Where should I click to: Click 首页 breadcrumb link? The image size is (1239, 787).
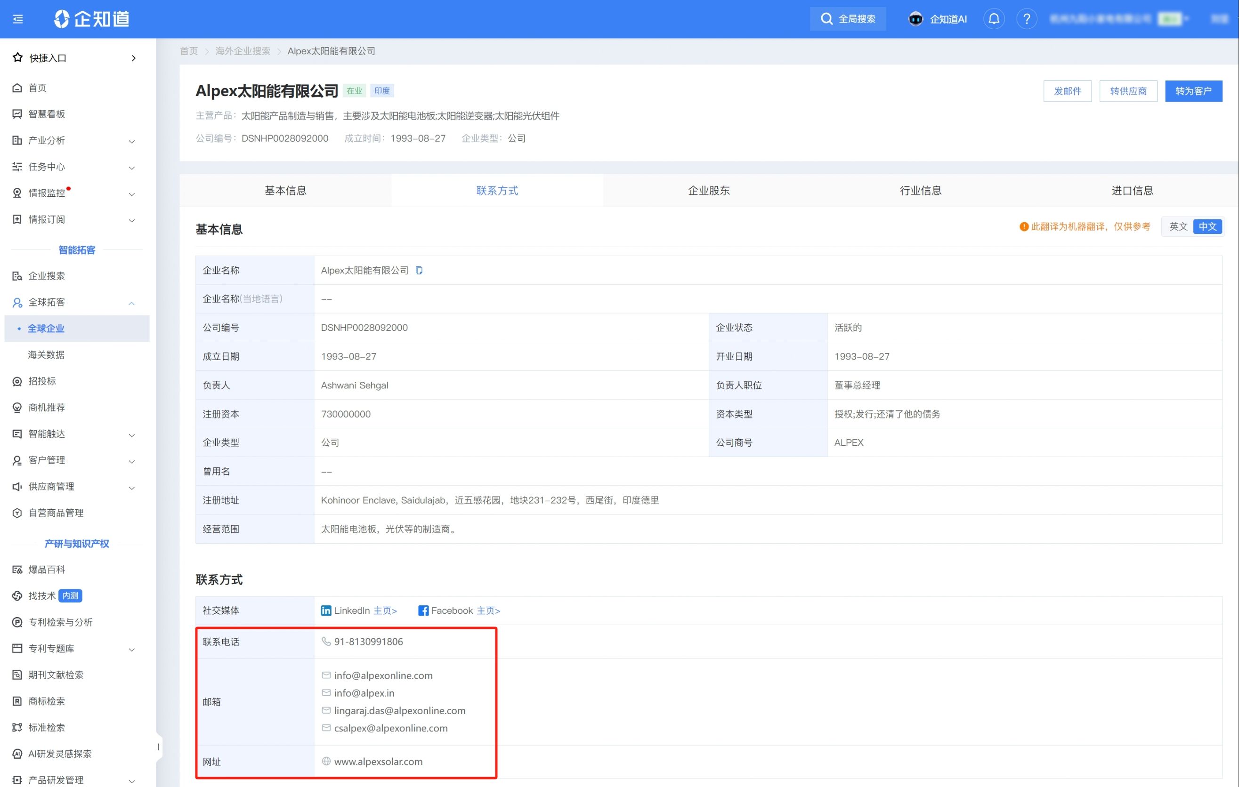point(189,51)
